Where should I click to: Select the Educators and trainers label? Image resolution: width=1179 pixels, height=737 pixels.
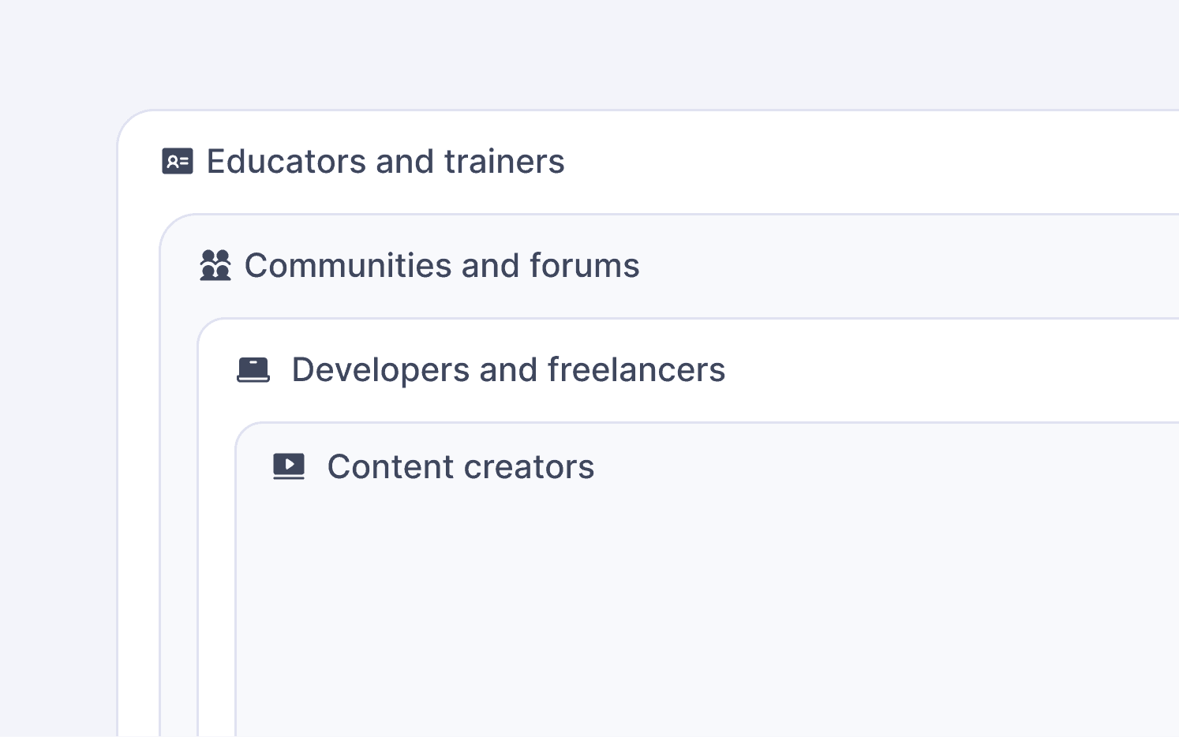tap(386, 161)
